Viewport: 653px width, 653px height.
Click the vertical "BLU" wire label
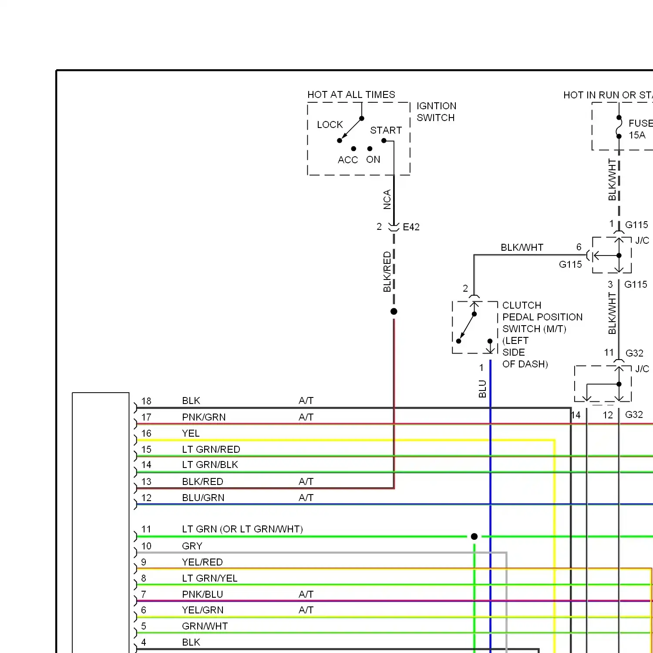pos(482,389)
